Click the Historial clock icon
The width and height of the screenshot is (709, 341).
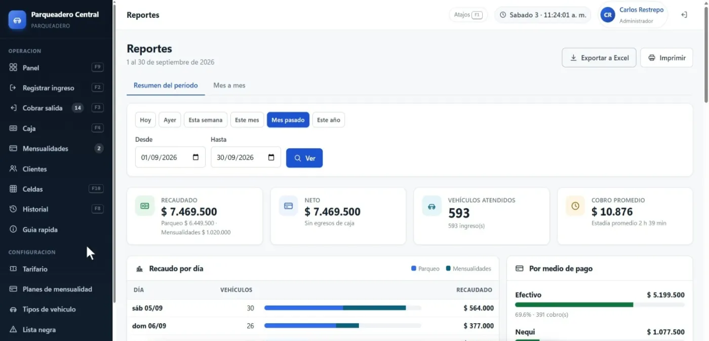pyautogui.click(x=13, y=209)
